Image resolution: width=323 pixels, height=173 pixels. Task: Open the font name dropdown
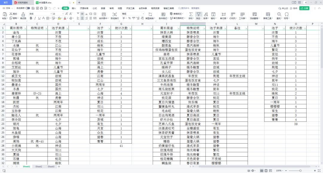(x=51, y=14)
